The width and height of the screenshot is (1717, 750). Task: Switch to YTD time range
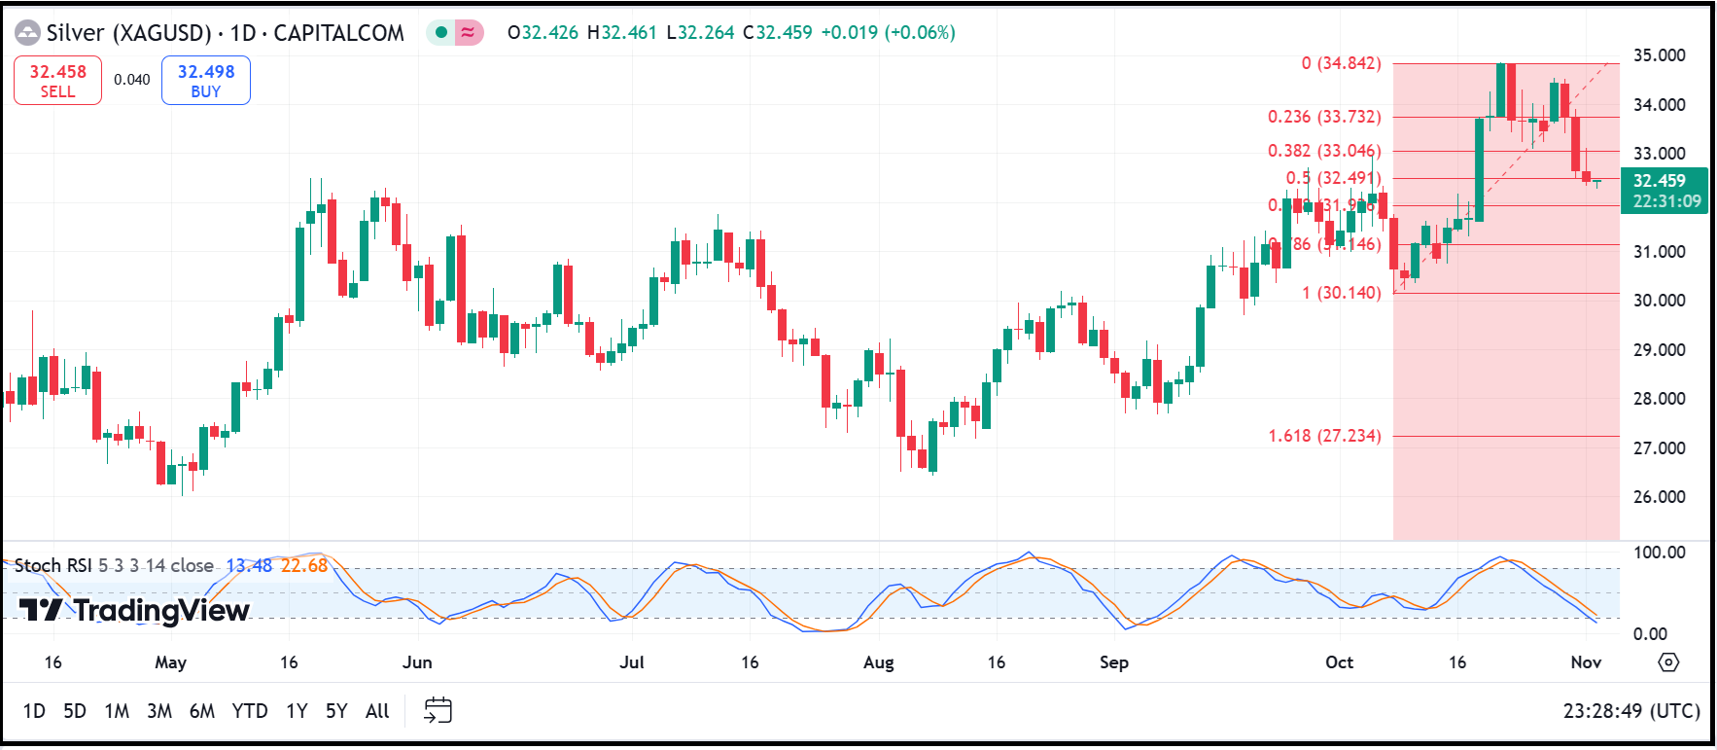[x=250, y=711]
